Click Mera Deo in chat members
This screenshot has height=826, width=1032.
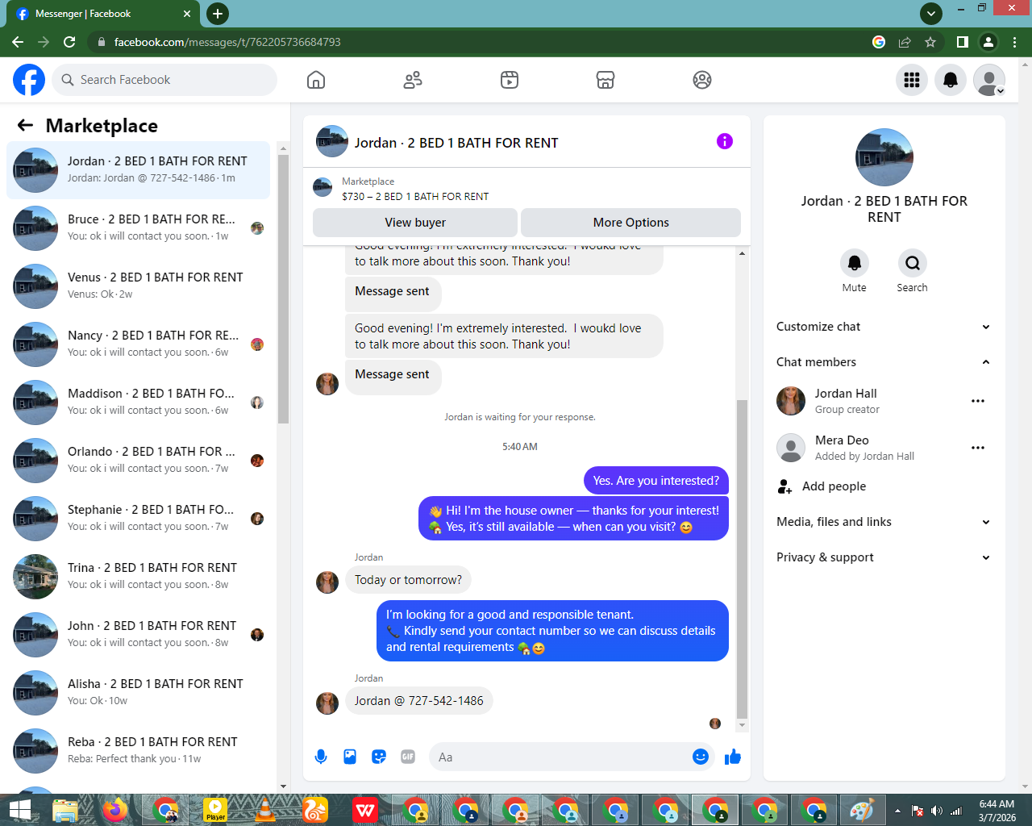click(842, 440)
